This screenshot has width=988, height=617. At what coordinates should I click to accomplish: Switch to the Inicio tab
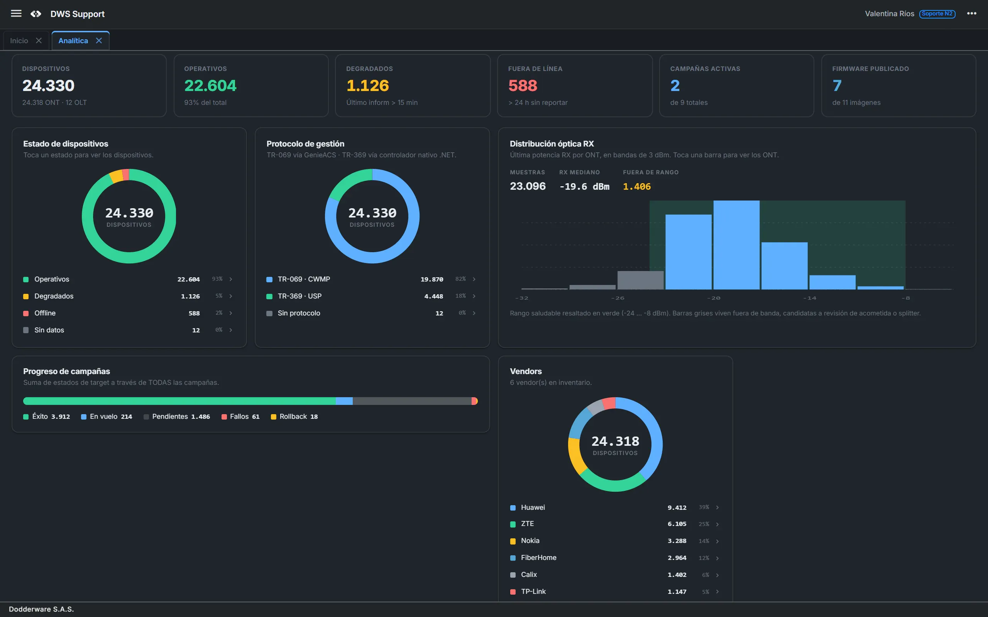(x=19, y=40)
